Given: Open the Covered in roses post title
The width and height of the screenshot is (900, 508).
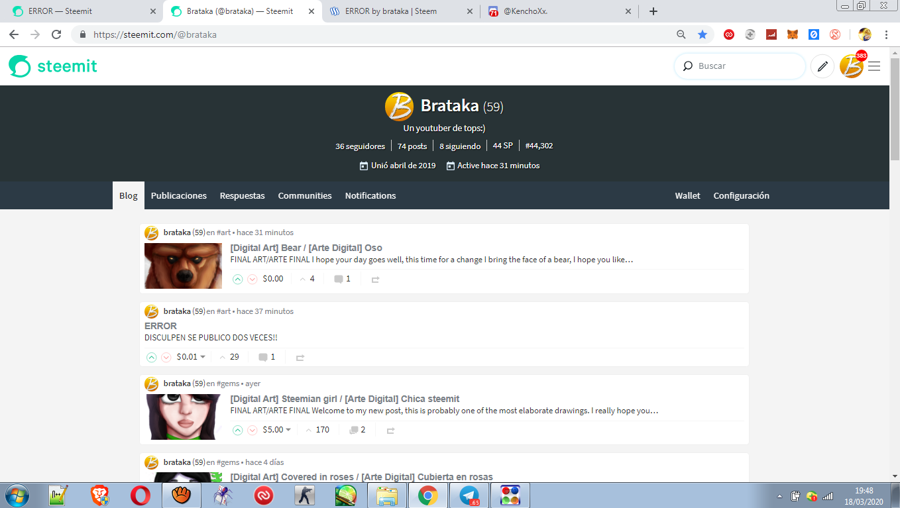Looking at the screenshot, I should tap(361, 477).
